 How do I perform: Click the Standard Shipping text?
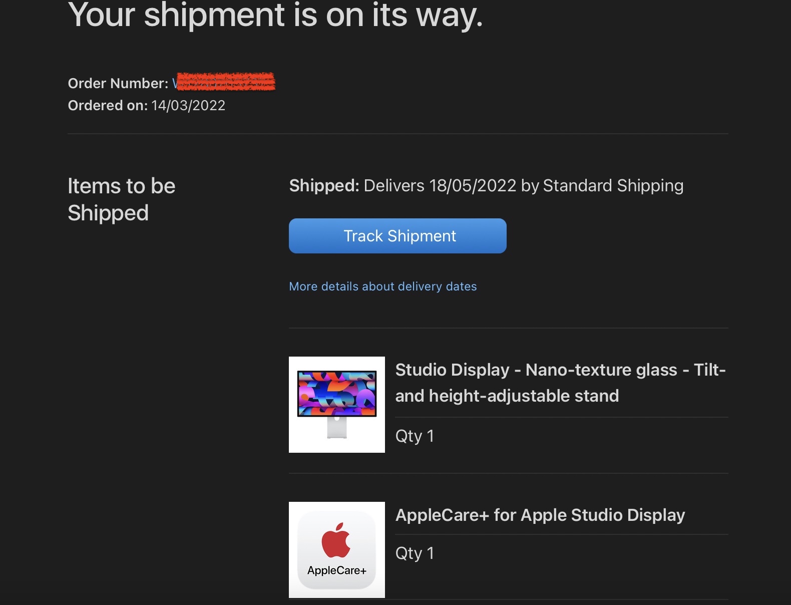(x=613, y=186)
